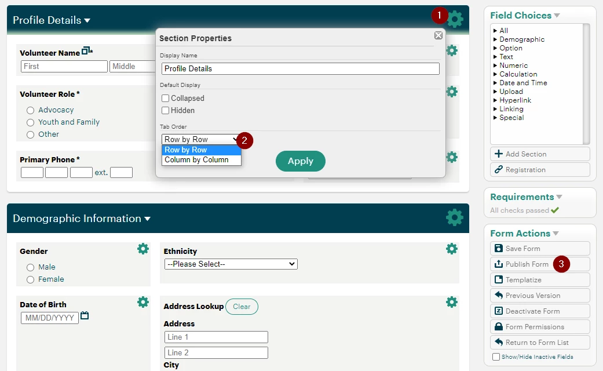Click the Address Line 2 field

click(216, 353)
